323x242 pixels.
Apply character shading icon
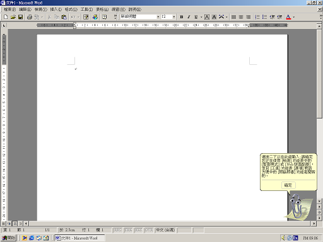pyautogui.click(x=214, y=17)
